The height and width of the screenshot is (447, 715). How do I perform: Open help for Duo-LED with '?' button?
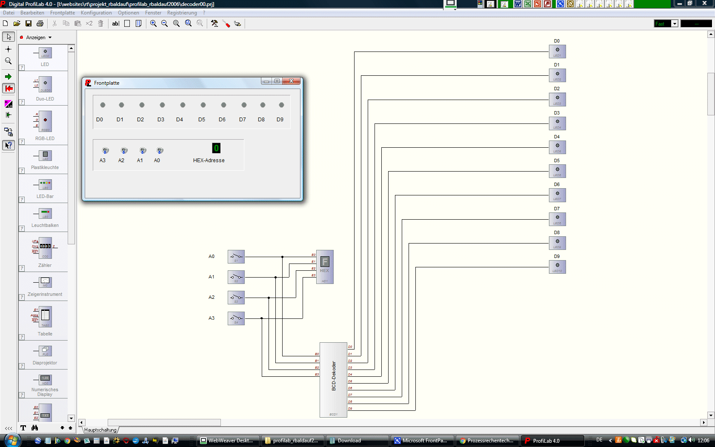(22, 102)
